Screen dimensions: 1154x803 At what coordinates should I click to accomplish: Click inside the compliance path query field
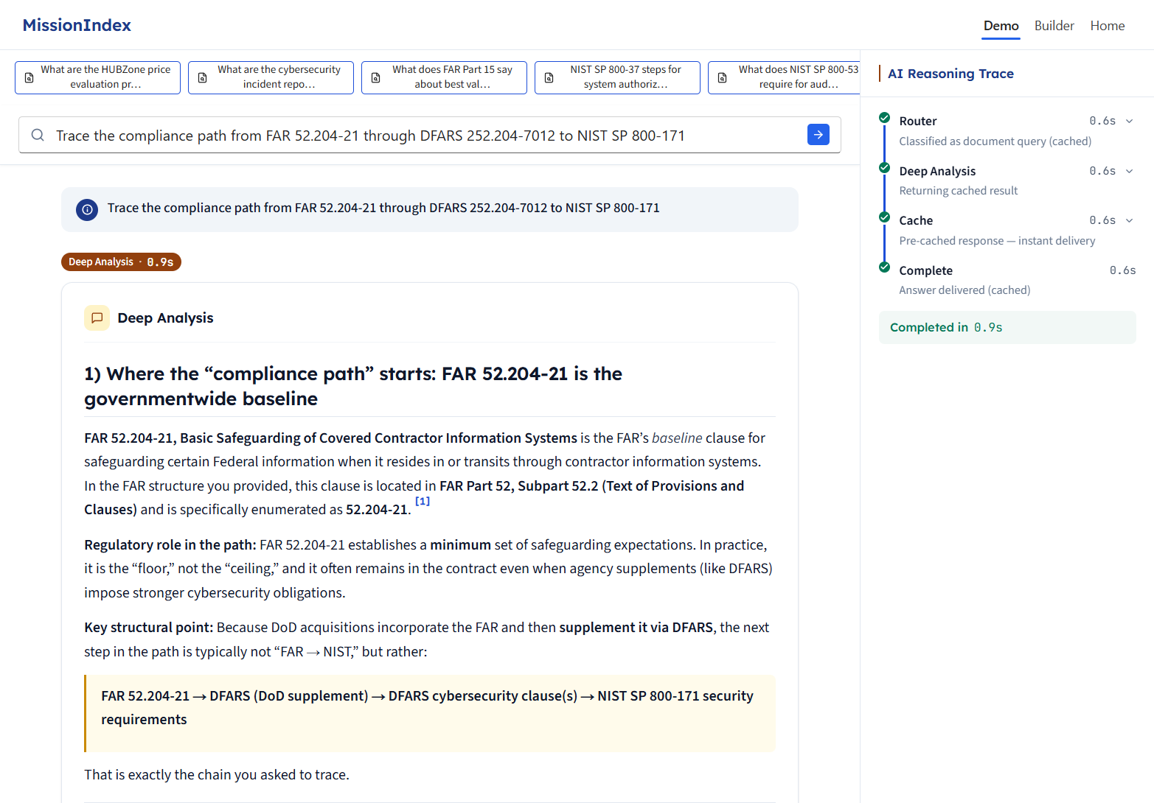pos(413,136)
